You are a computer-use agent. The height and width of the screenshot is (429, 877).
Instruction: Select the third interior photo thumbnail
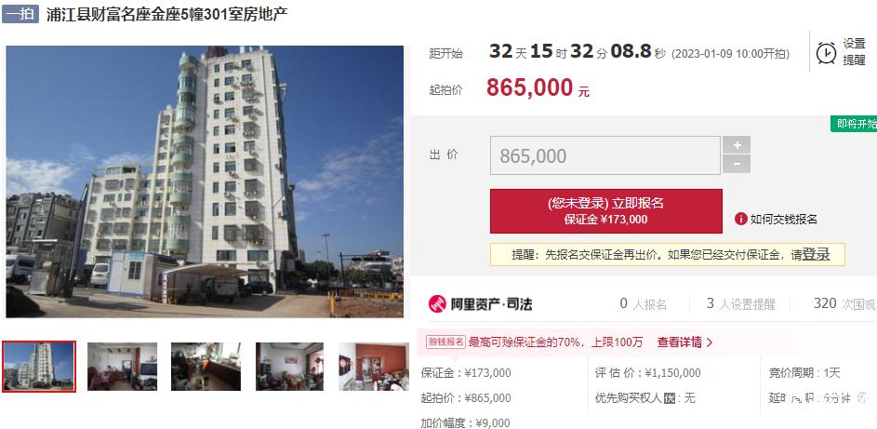(x=206, y=367)
